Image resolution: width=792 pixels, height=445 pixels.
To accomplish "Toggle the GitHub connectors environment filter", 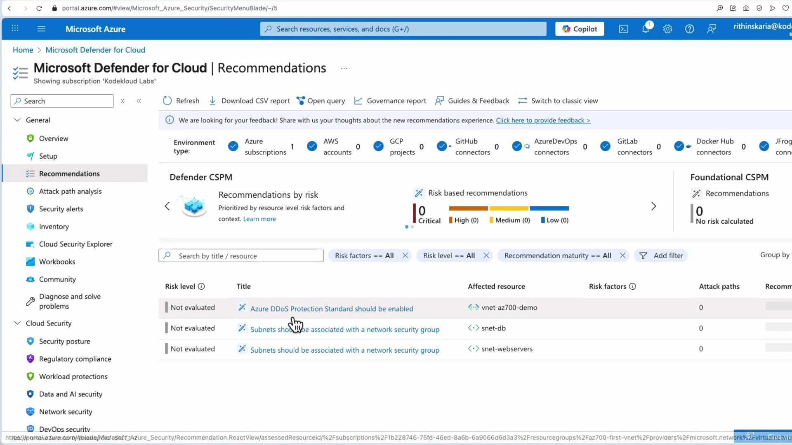I will point(442,146).
